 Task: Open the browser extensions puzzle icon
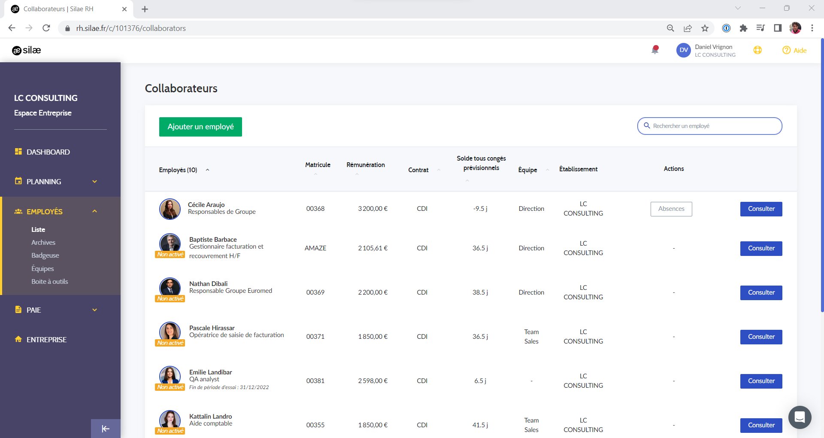click(x=744, y=28)
